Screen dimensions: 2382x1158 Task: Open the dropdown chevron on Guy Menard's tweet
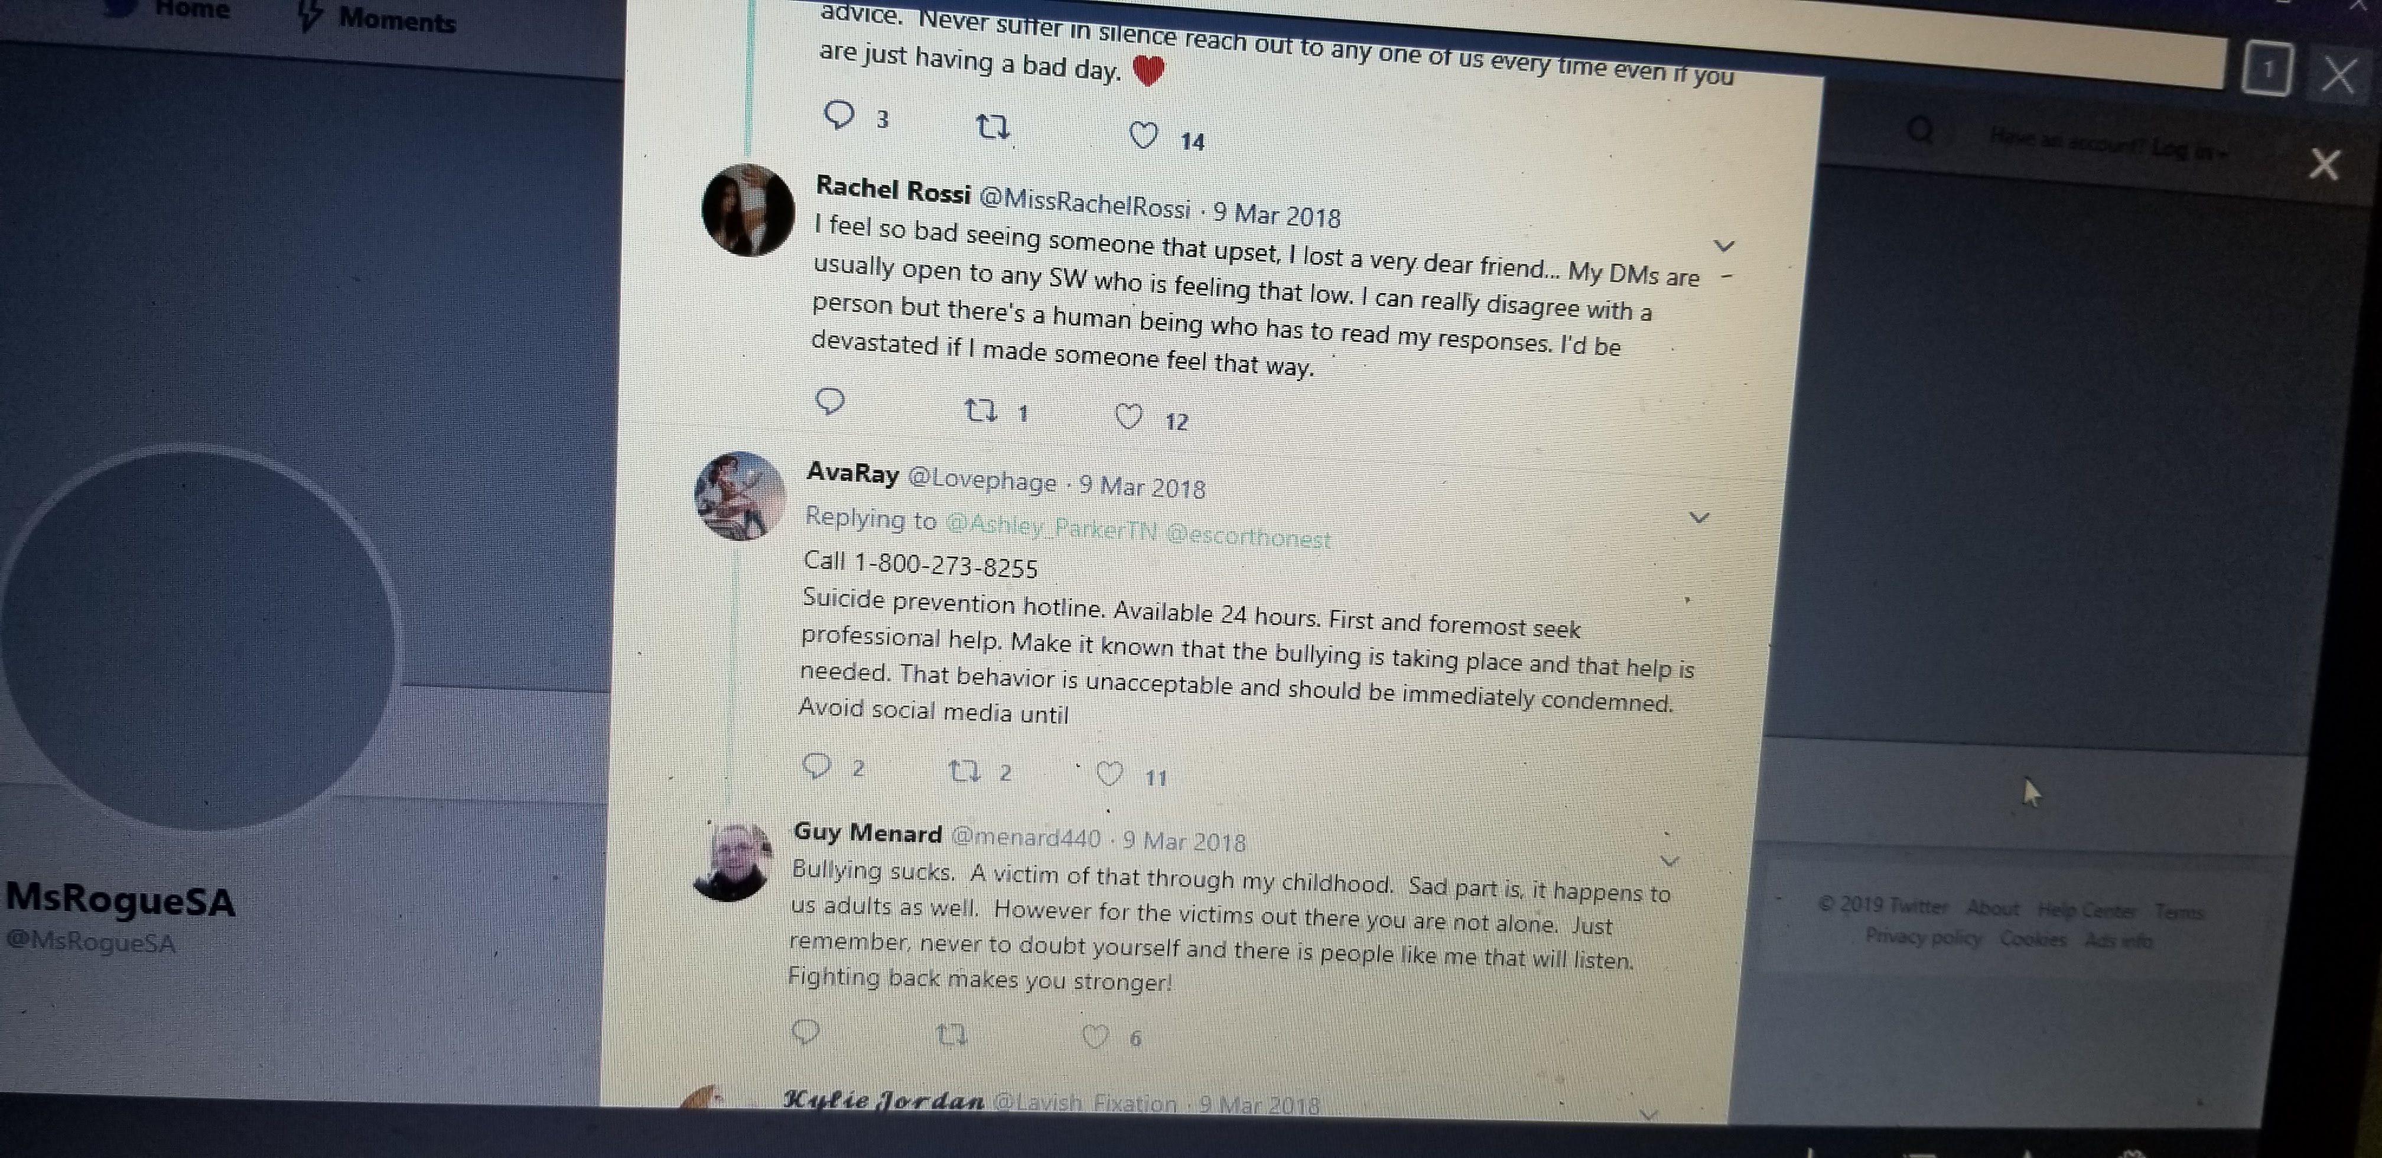point(1670,862)
